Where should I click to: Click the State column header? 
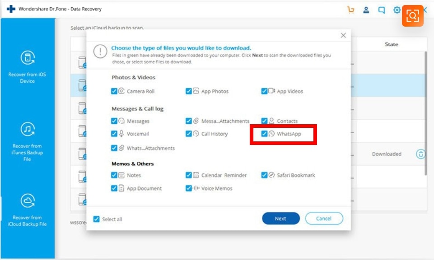(391, 44)
